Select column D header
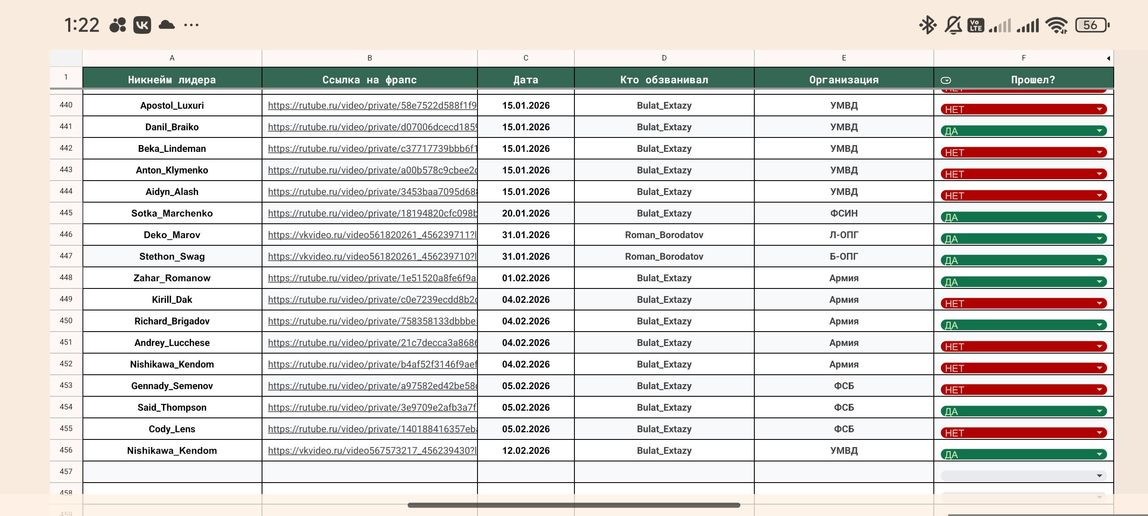This screenshot has height=516, width=1148. pos(664,58)
